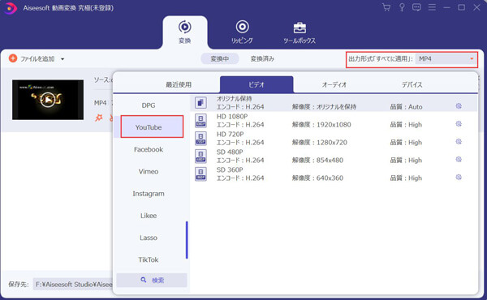Choose Vimeo in the format list

(x=149, y=171)
